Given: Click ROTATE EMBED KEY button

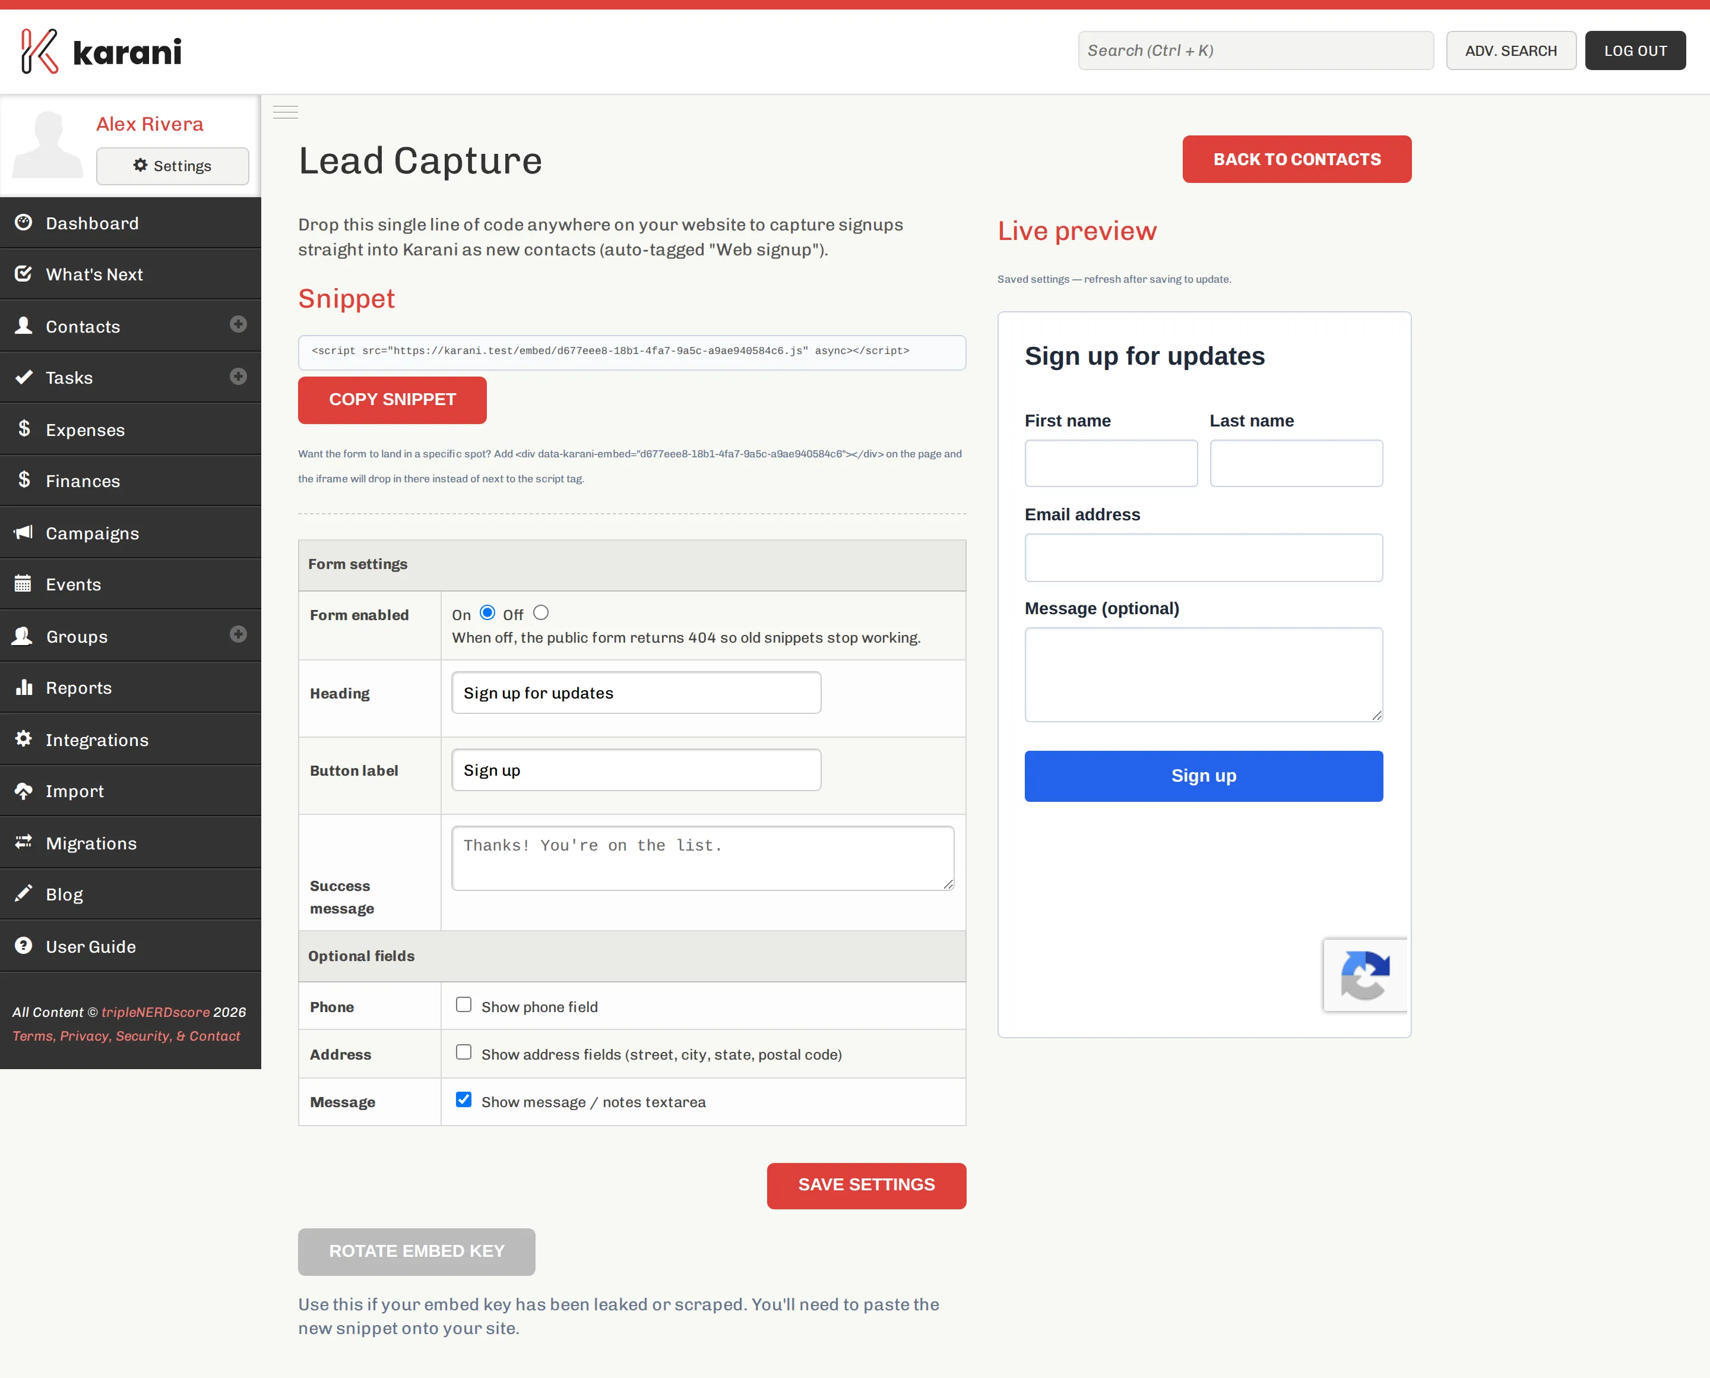Looking at the screenshot, I should pos(417,1252).
